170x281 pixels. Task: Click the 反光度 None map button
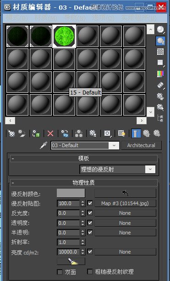pos(125,213)
